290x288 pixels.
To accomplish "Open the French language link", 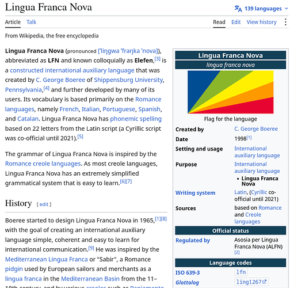I will pos(69,109).
